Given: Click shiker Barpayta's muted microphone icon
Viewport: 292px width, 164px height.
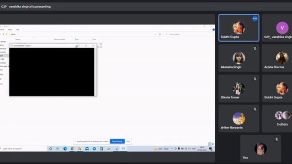Looking at the screenshot, I should pos(255,109).
